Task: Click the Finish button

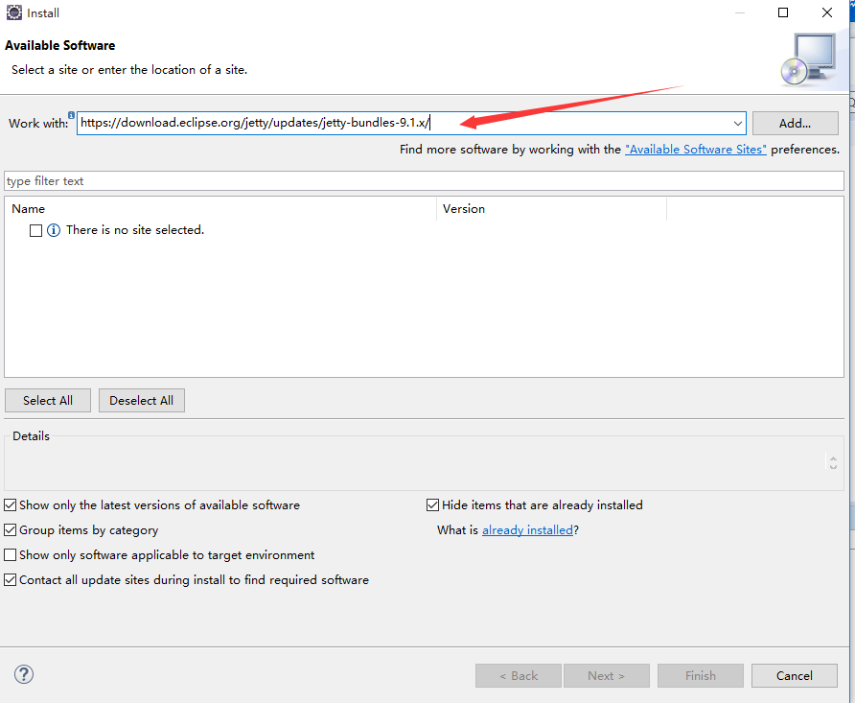Action: click(700, 676)
